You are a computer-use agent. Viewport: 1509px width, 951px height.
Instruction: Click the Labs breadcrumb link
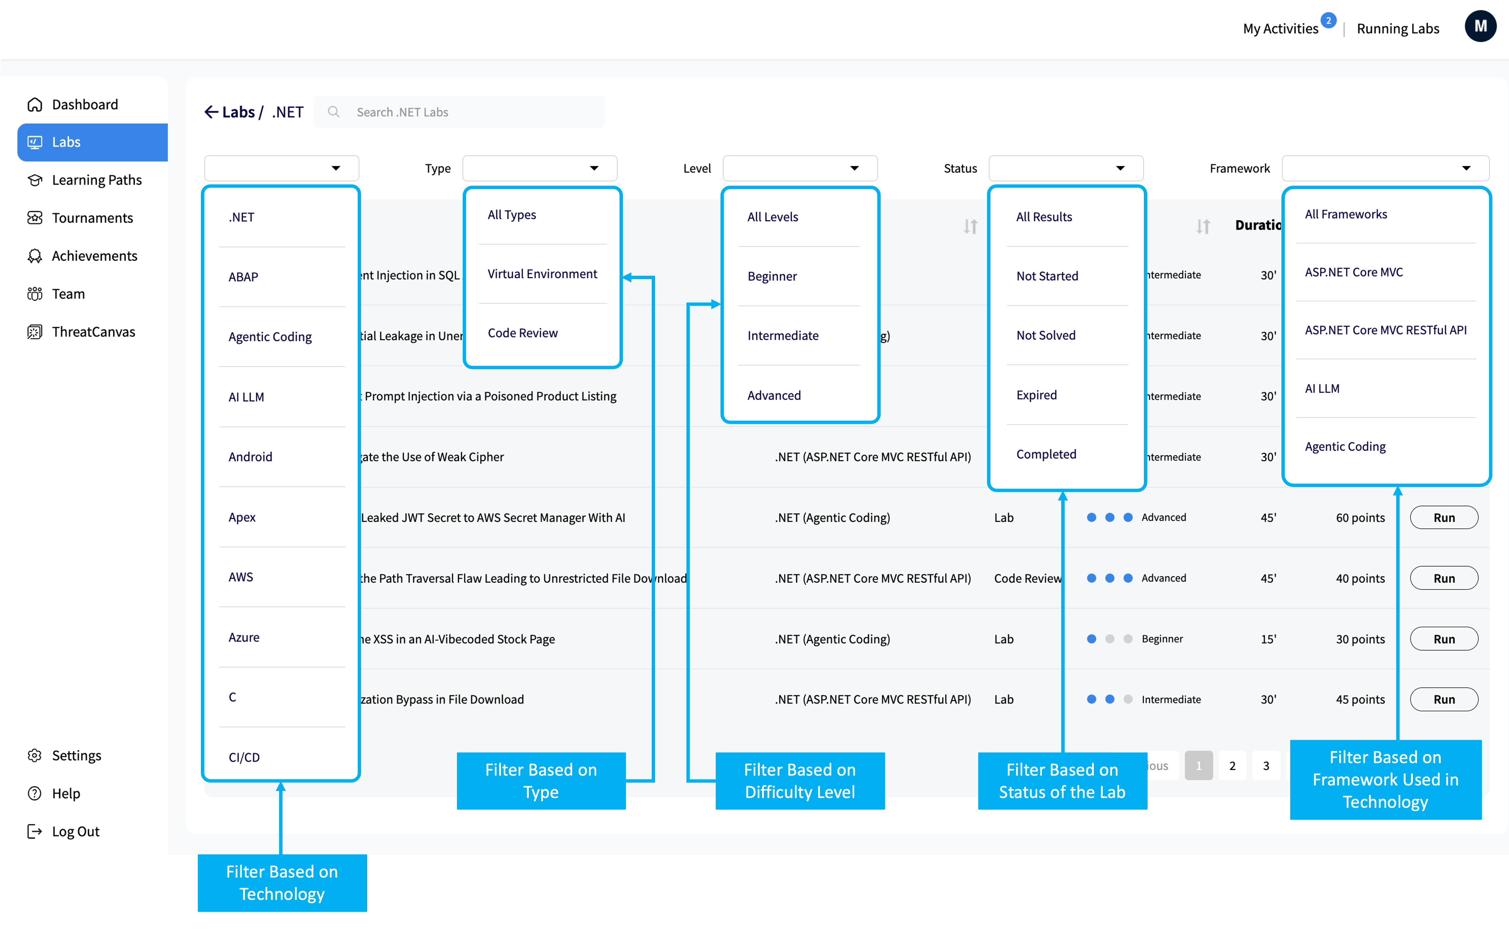[x=238, y=112]
